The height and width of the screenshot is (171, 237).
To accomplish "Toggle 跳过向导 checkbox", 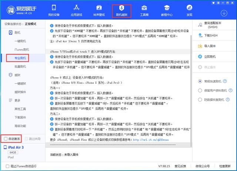I will click(x=26, y=139).
